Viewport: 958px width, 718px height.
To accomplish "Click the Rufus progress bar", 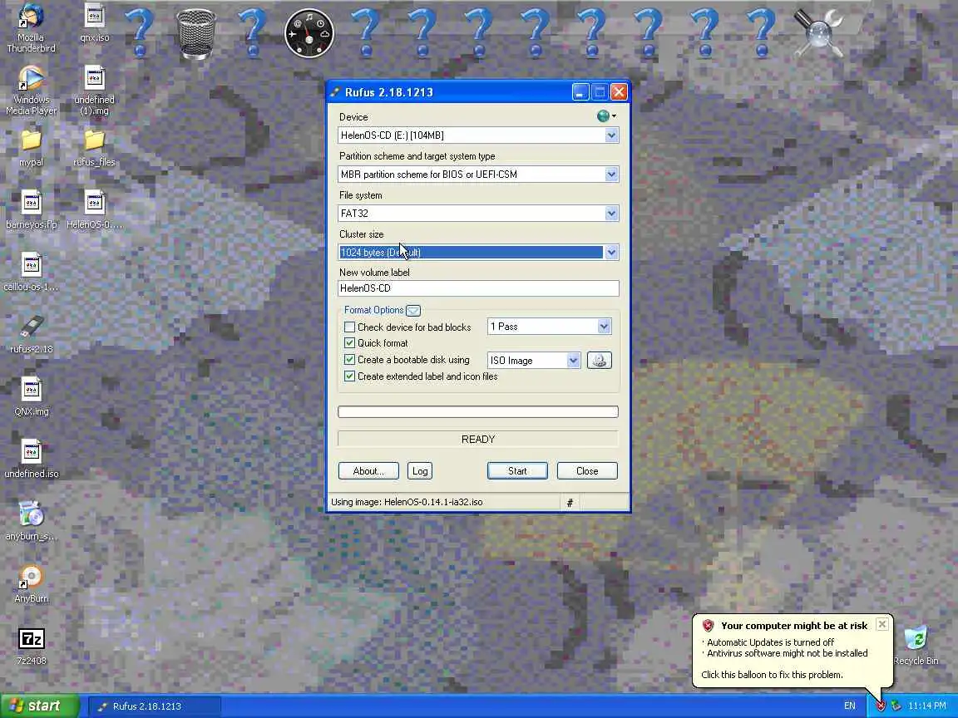I will pos(478,411).
